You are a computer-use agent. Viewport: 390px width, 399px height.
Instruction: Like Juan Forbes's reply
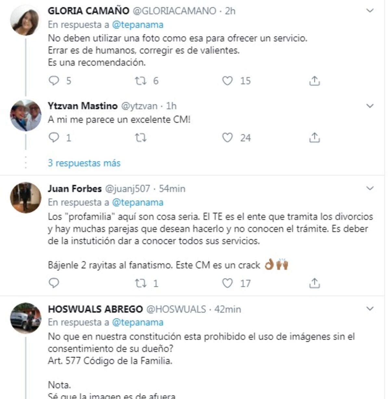pyautogui.click(x=227, y=283)
